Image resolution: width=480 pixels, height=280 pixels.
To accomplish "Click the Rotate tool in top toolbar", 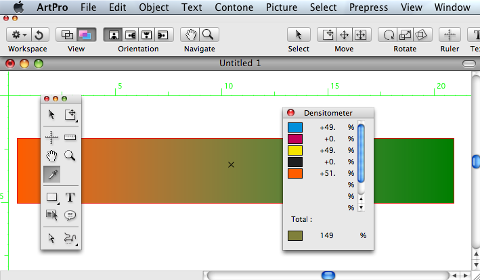I will tap(389, 35).
